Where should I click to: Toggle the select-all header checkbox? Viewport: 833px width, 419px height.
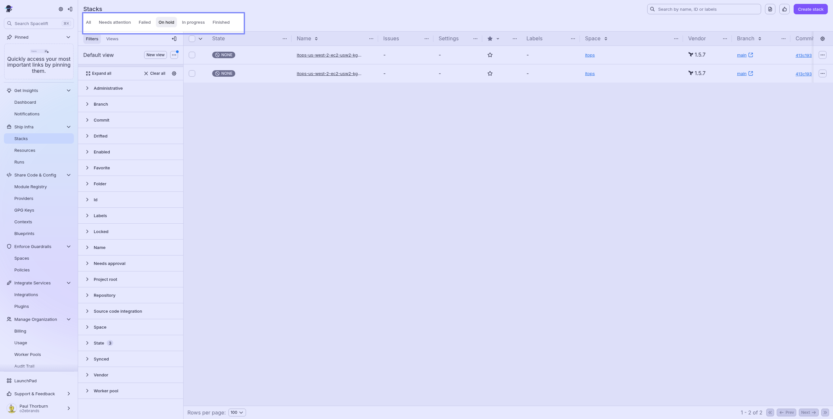[x=192, y=39]
